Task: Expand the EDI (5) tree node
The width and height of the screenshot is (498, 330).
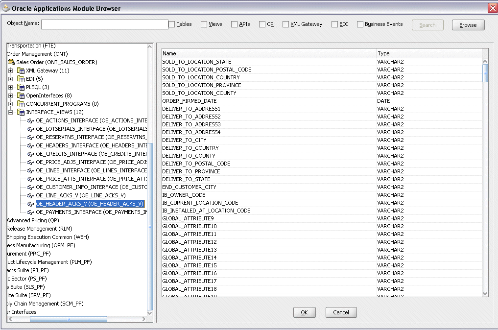Action: click(10, 79)
